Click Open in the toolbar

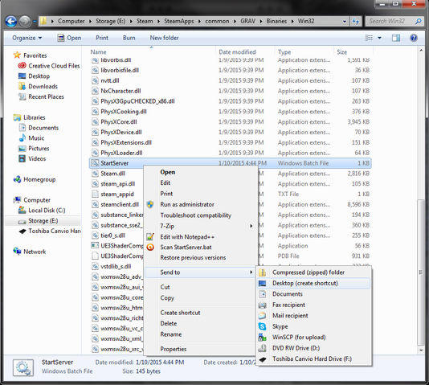click(x=69, y=38)
